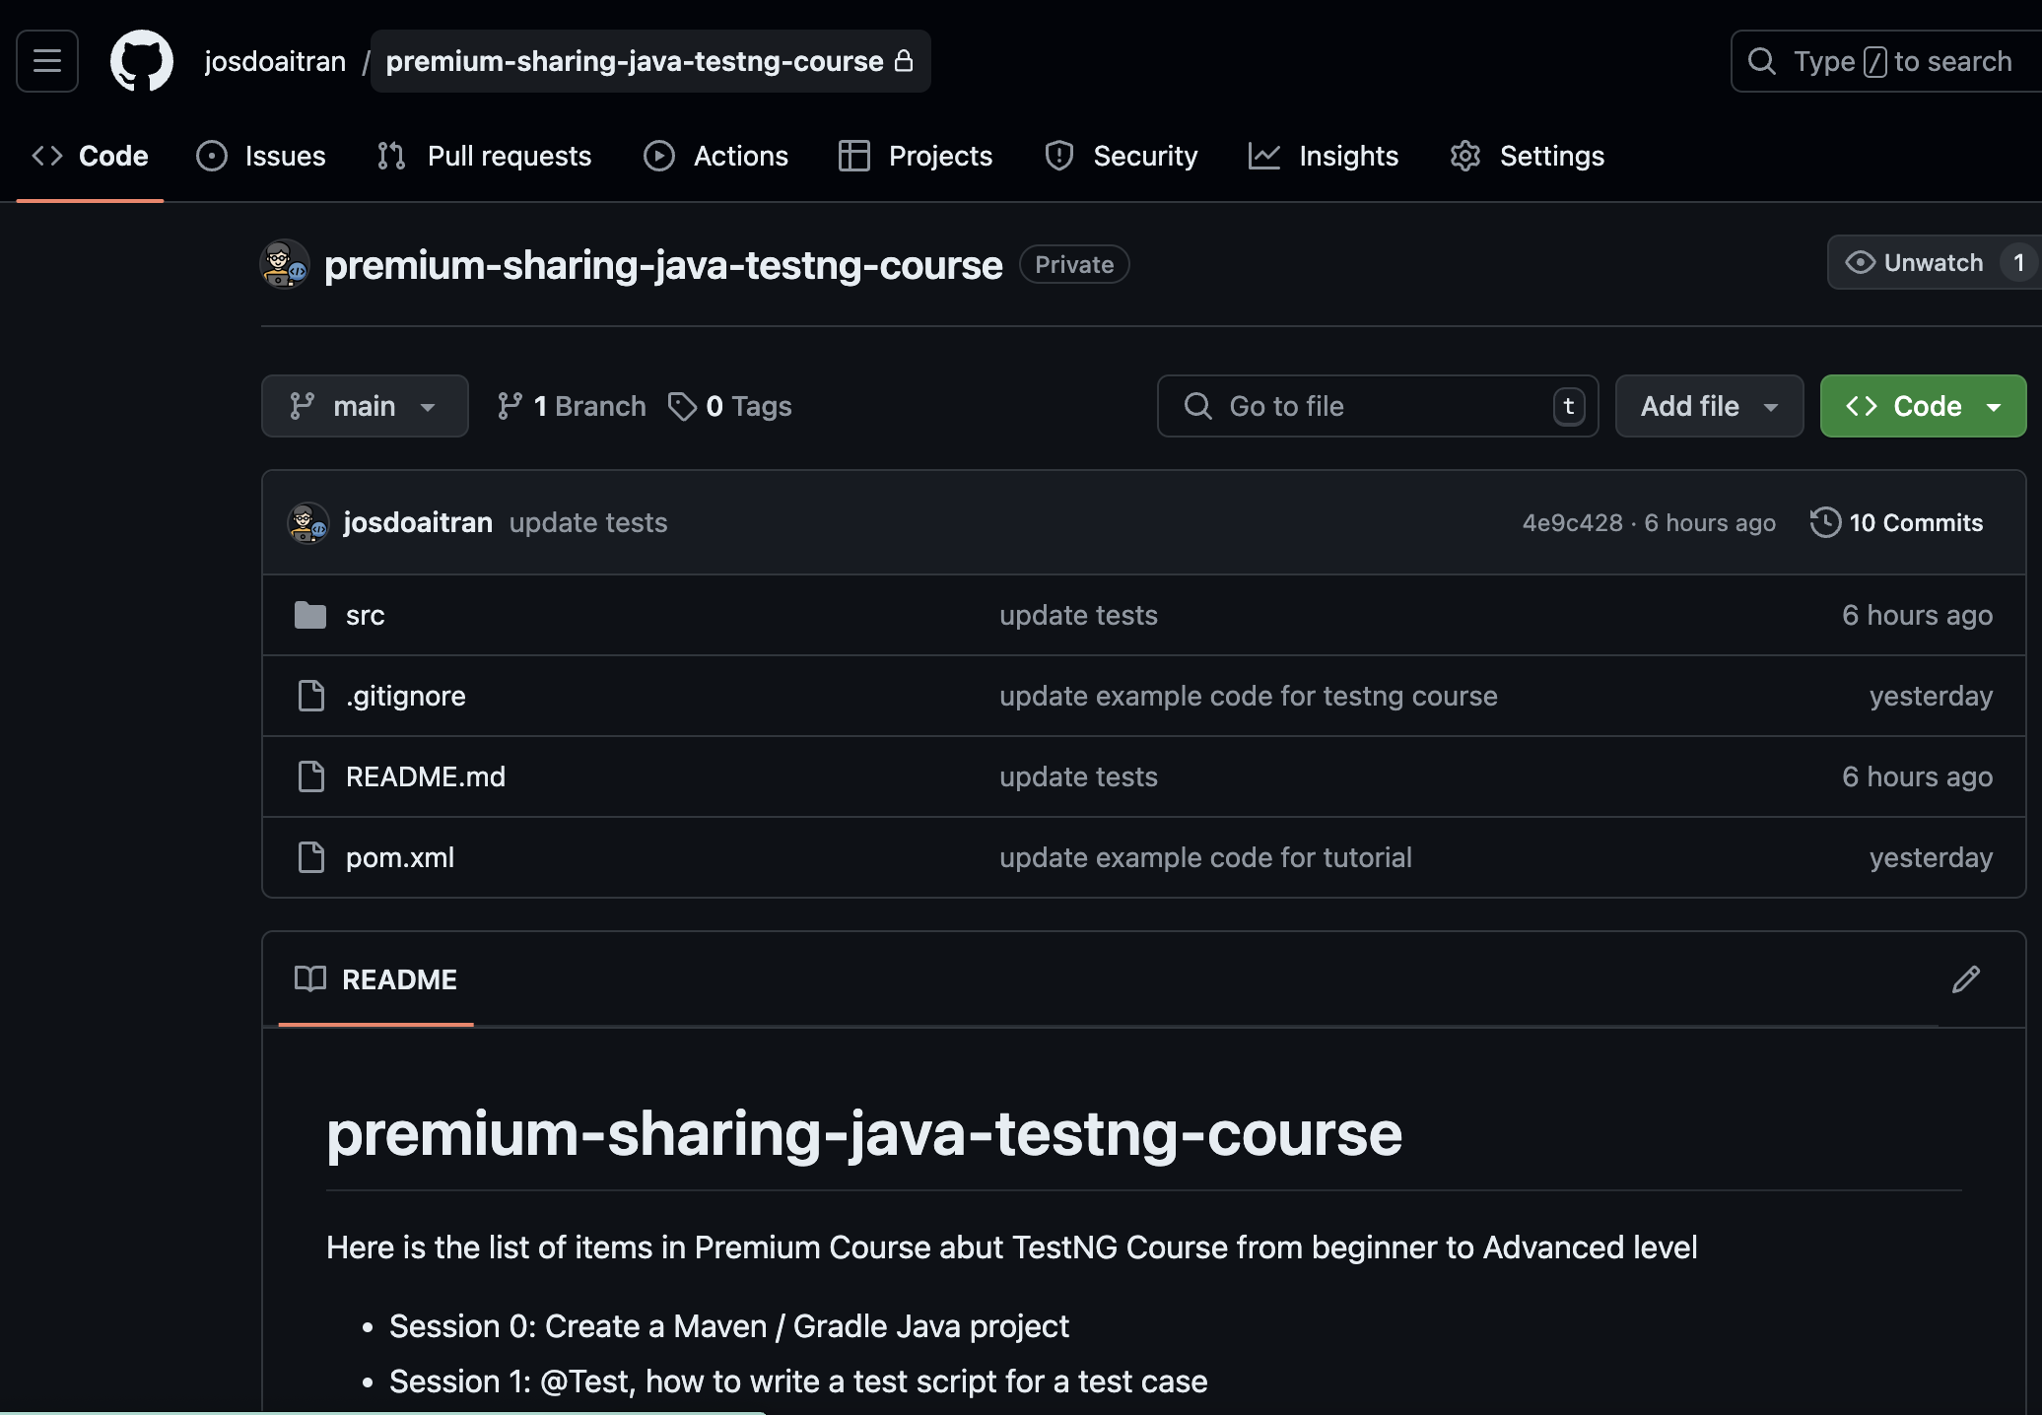The image size is (2042, 1415).
Task: Edit README using the pencil icon
Action: [1966, 979]
